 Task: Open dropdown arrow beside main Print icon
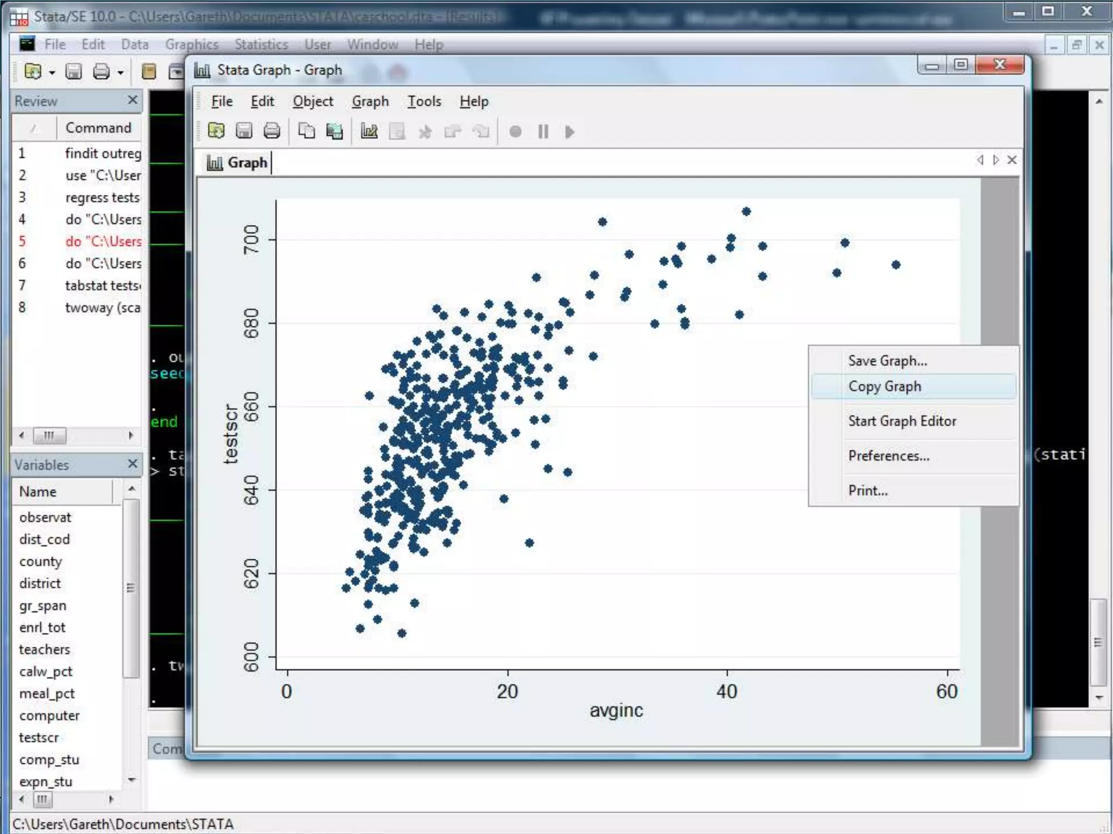click(x=121, y=72)
